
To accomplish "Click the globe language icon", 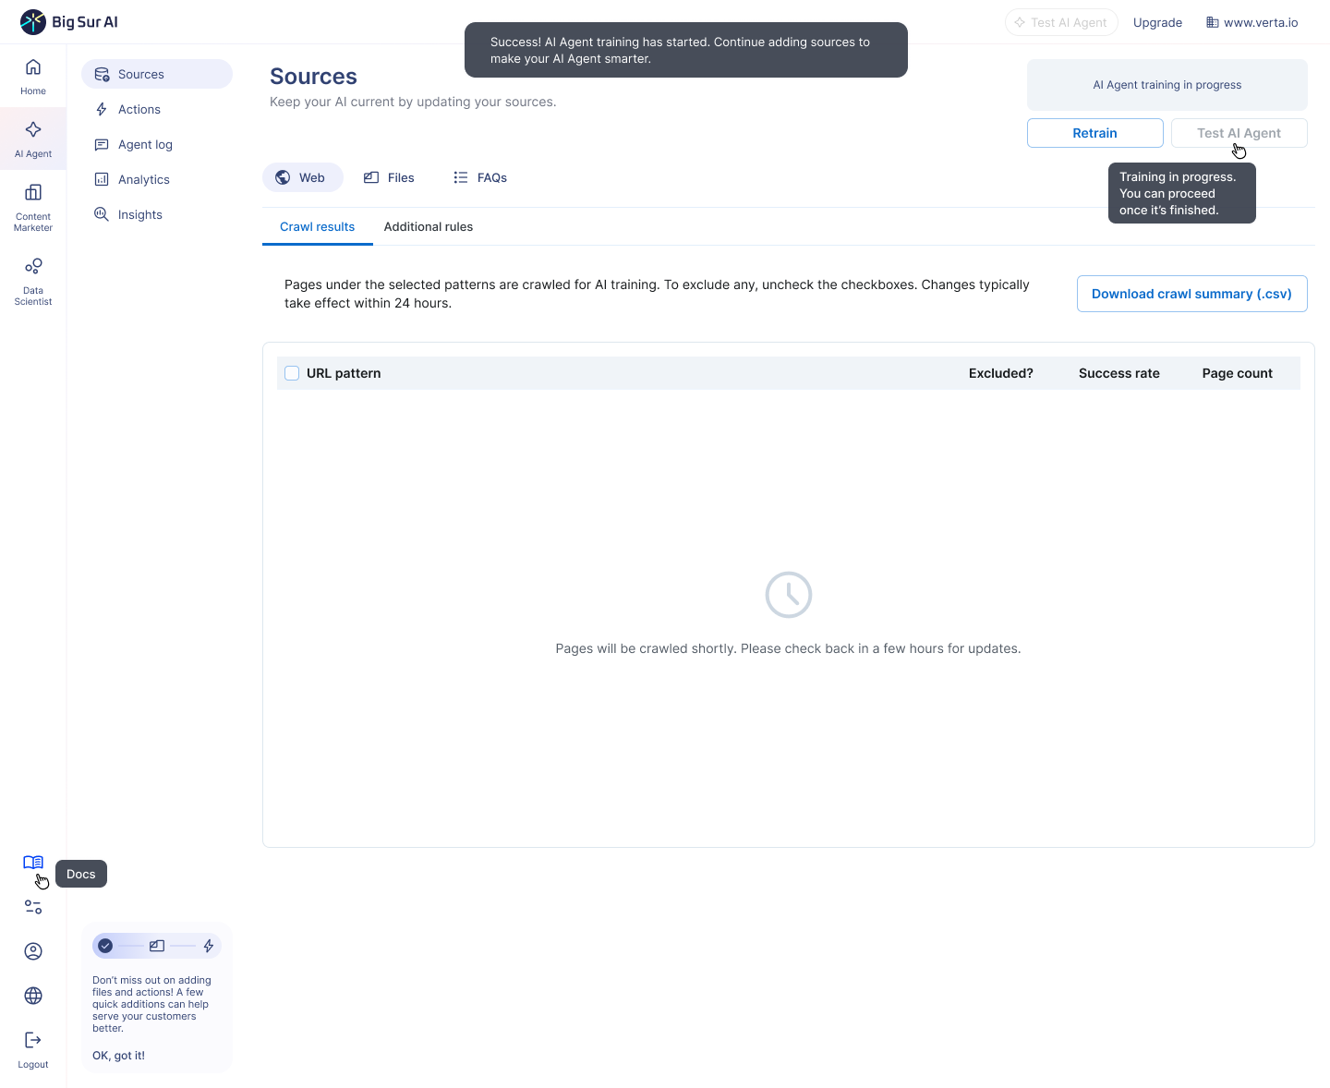I will click(x=33, y=996).
